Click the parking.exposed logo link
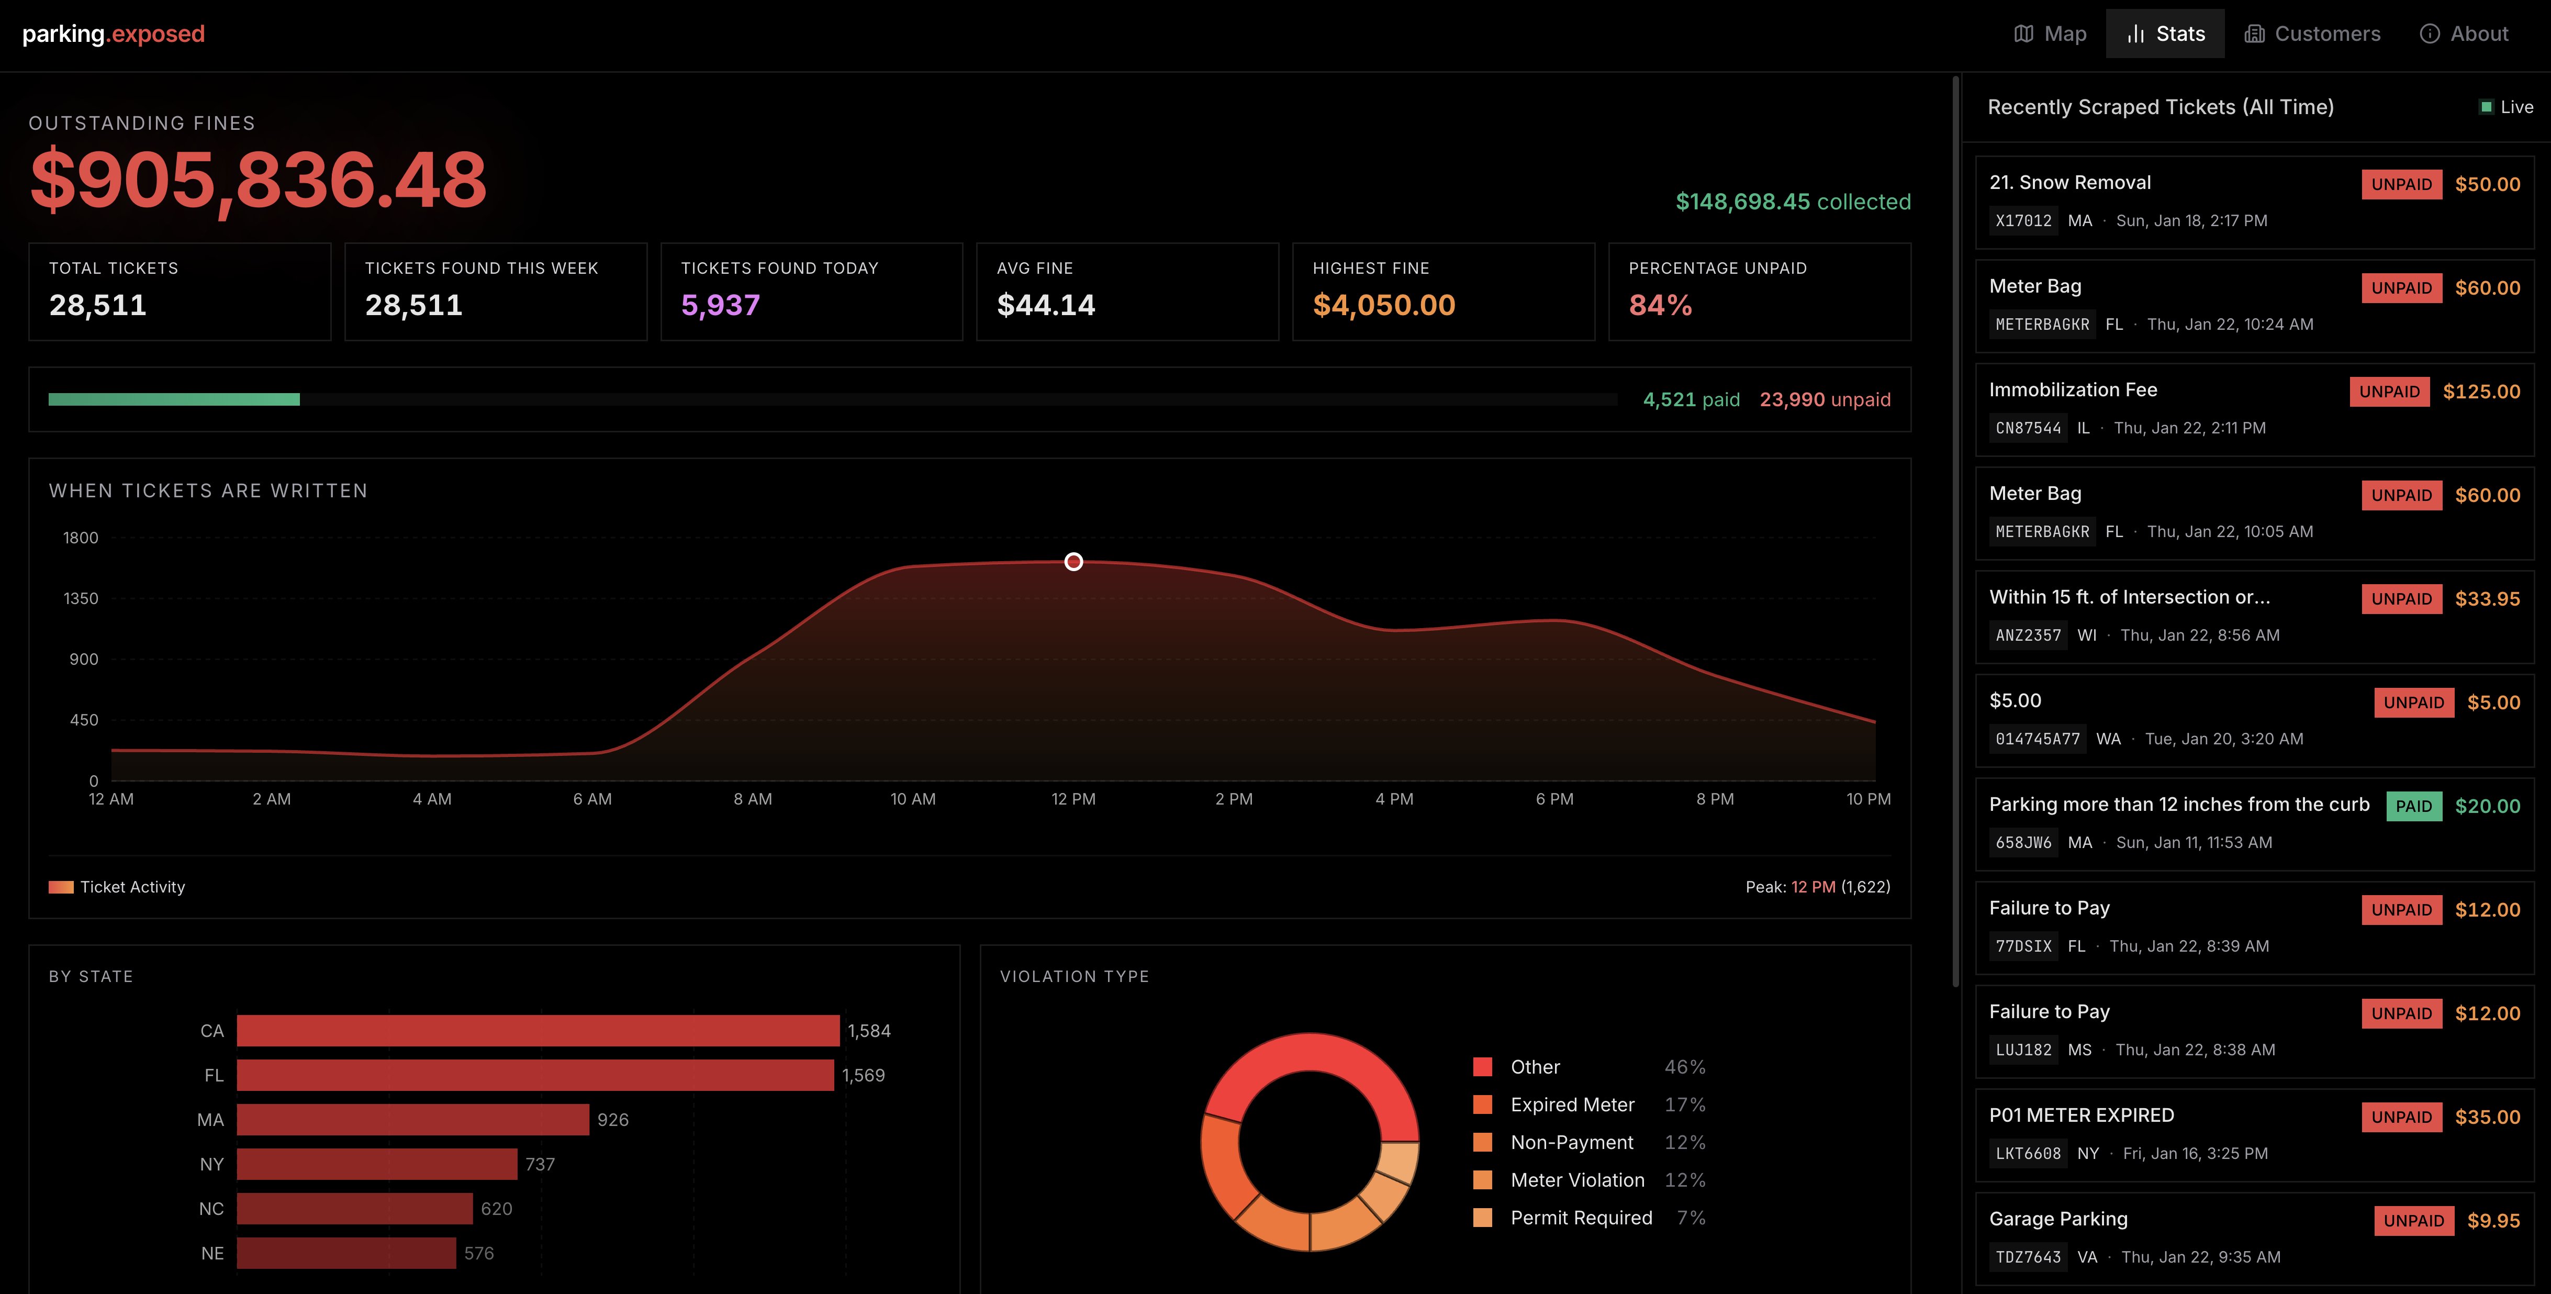This screenshot has width=2551, height=1294. 113,34
